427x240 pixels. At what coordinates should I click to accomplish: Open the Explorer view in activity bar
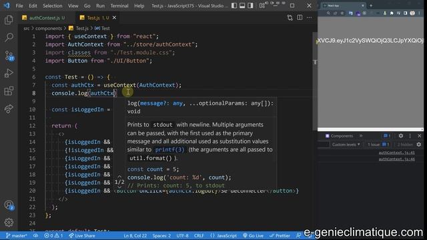pos(9,20)
